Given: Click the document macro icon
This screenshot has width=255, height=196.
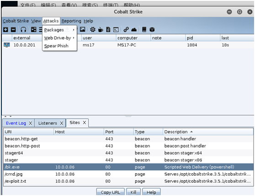Looking at the screenshot, I should (108, 30).
